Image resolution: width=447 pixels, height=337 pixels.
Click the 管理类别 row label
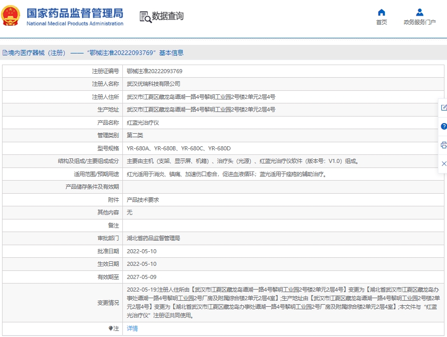click(x=108, y=135)
